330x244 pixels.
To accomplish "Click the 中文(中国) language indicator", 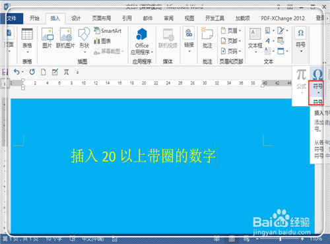I will 92,239.
